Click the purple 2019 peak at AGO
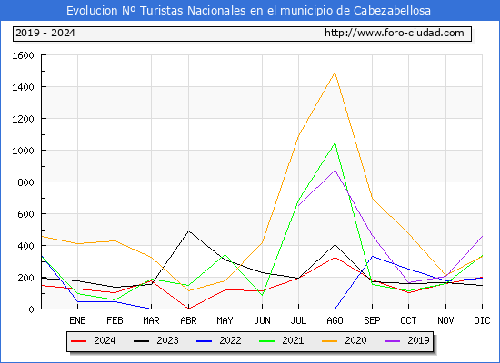The height and width of the screenshot is (363, 500). pyautogui.click(x=335, y=170)
